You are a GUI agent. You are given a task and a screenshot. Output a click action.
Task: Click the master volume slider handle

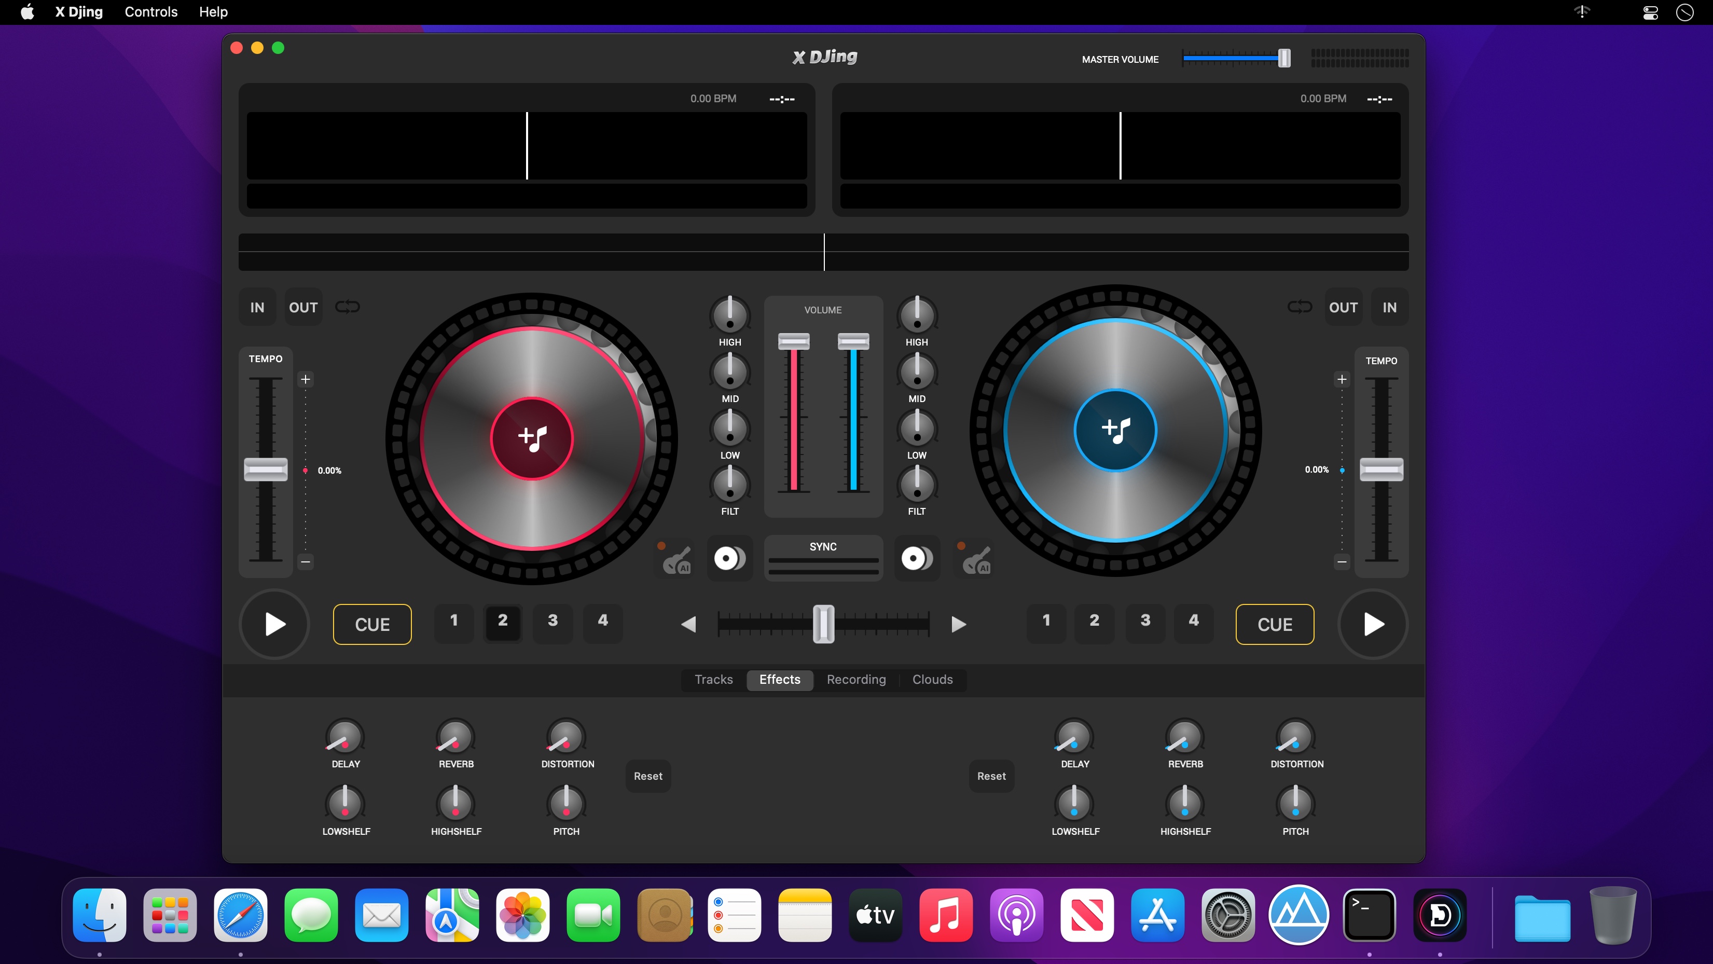point(1284,59)
